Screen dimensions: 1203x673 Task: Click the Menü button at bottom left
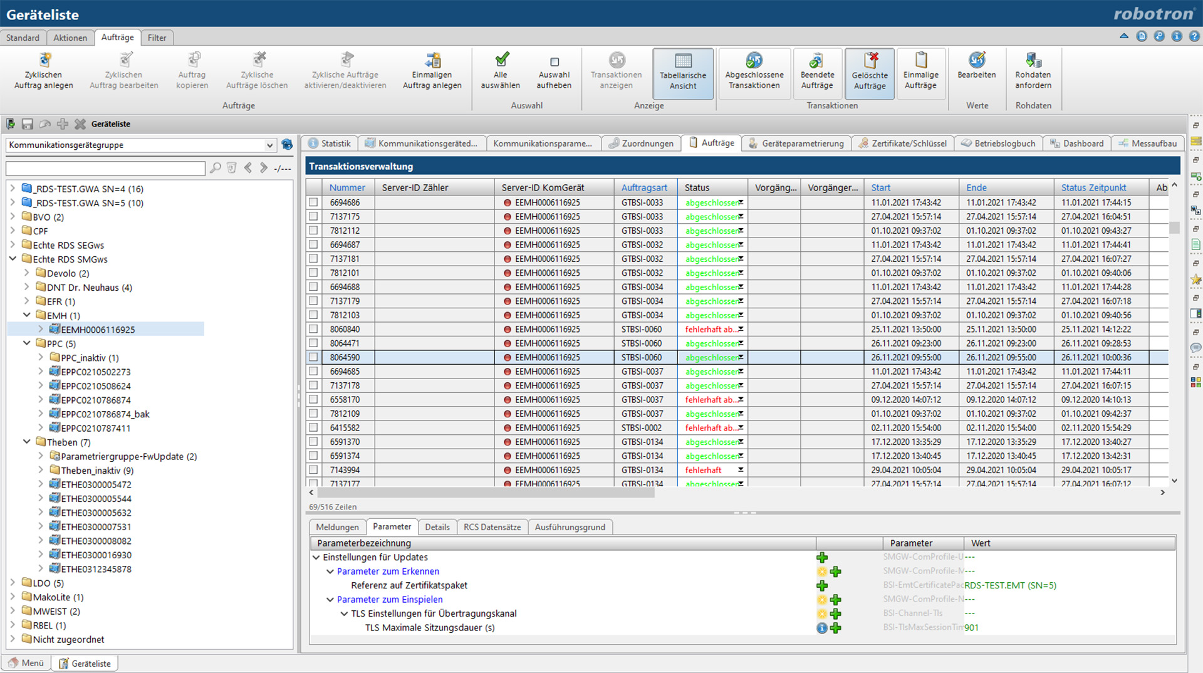tap(26, 663)
